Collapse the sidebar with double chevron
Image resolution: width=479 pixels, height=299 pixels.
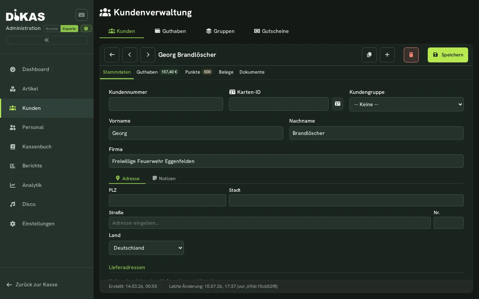pyautogui.click(x=47, y=40)
